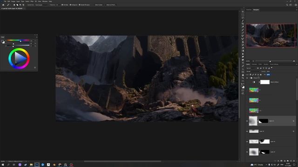The height and width of the screenshot is (167, 298).
Task: Select the Clone Stamp tool
Action: 243,42
